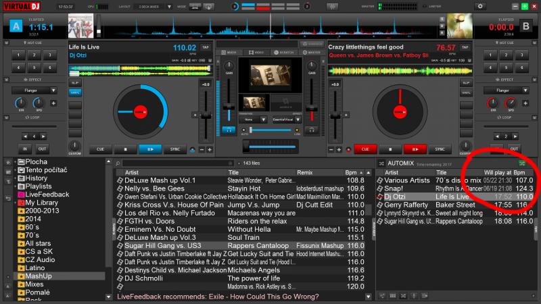The image size is (541, 304).
Task: Click the LiveFeedback folder icon
Action: point(20,194)
